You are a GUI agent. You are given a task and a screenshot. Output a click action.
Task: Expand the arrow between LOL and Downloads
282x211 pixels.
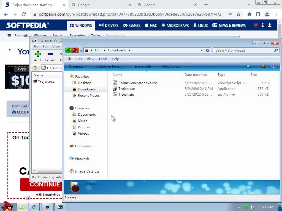(104, 50)
